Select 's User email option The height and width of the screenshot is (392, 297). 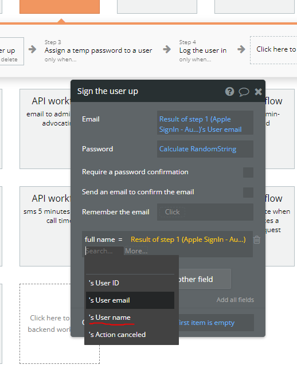[130, 300]
